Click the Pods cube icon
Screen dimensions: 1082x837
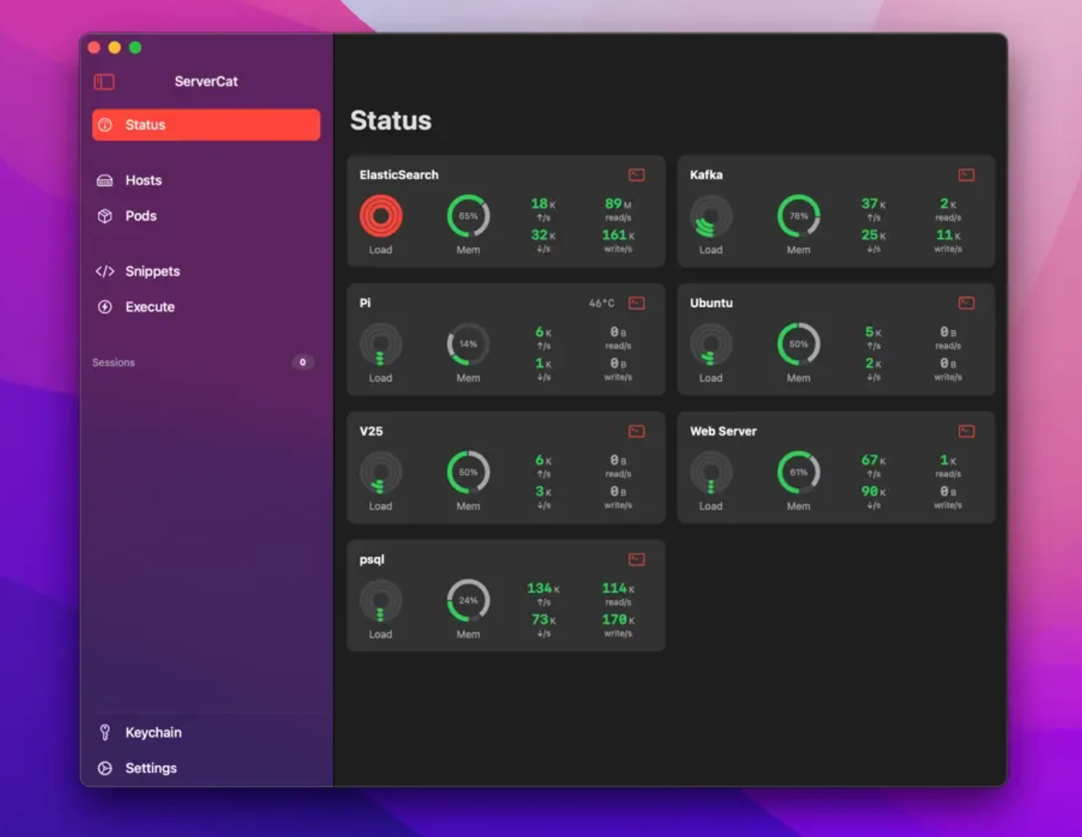pos(105,216)
